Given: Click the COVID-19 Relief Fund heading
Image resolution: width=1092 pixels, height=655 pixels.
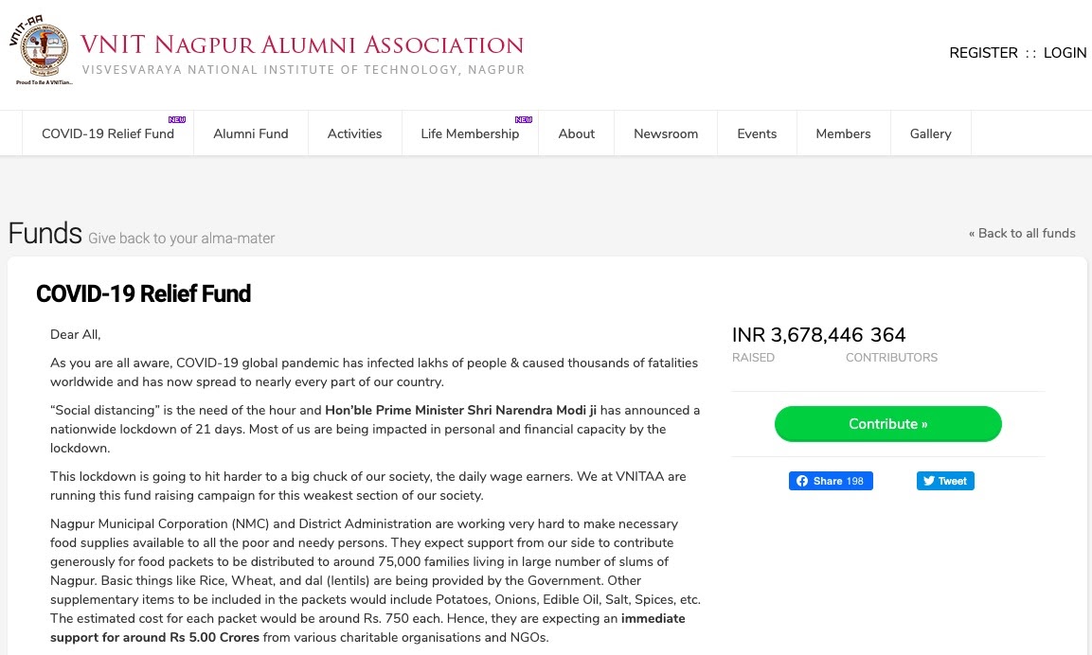Looking at the screenshot, I should pos(143,293).
